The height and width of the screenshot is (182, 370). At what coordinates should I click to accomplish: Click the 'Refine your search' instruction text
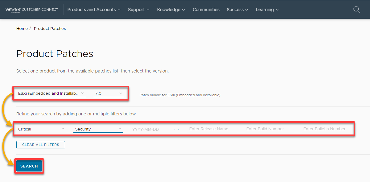(x=76, y=114)
